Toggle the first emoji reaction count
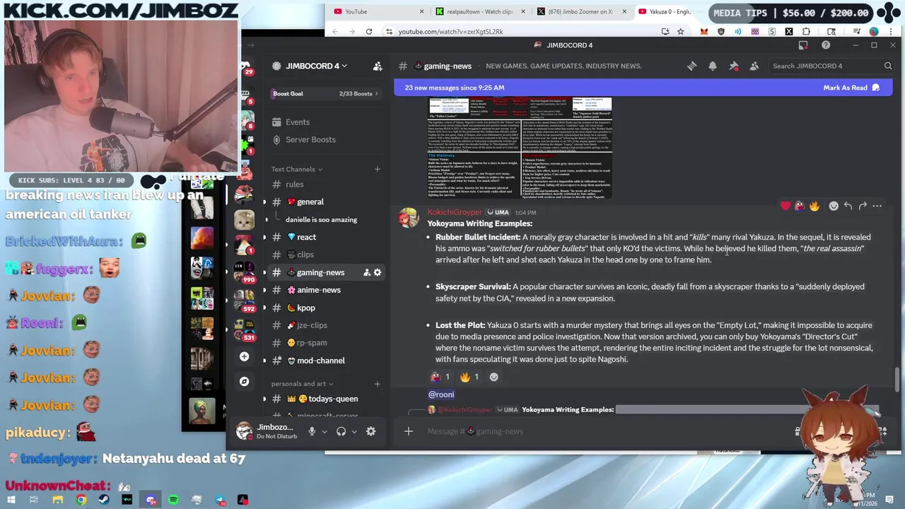Image resolution: width=905 pixels, height=509 pixels. (x=440, y=377)
